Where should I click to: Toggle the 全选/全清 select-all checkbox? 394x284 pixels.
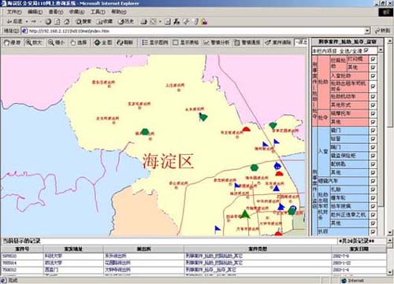pos(366,50)
